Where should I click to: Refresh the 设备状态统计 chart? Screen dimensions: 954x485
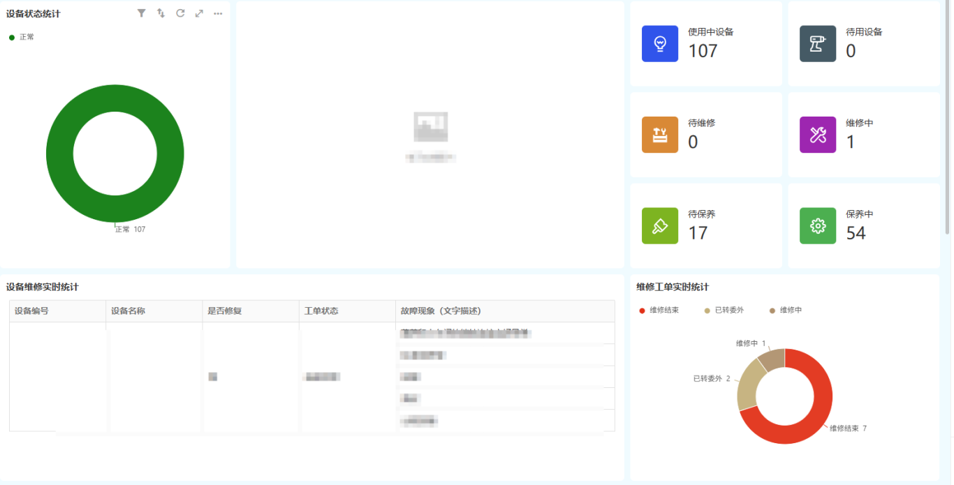click(x=180, y=13)
